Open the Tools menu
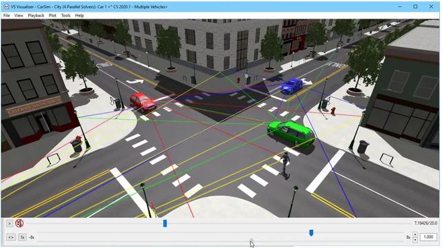The height and width of the screenshot is (248, 442). (66, 15)
